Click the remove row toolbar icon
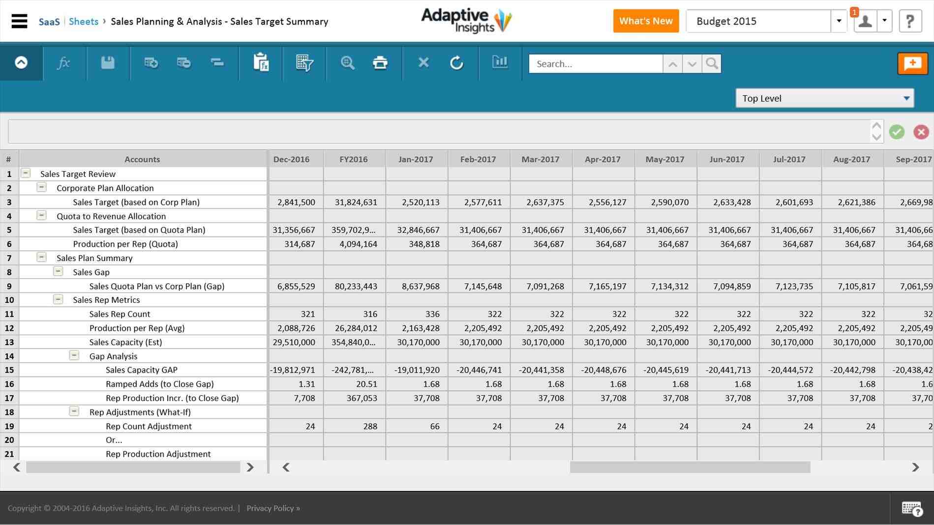 [184, 63]
